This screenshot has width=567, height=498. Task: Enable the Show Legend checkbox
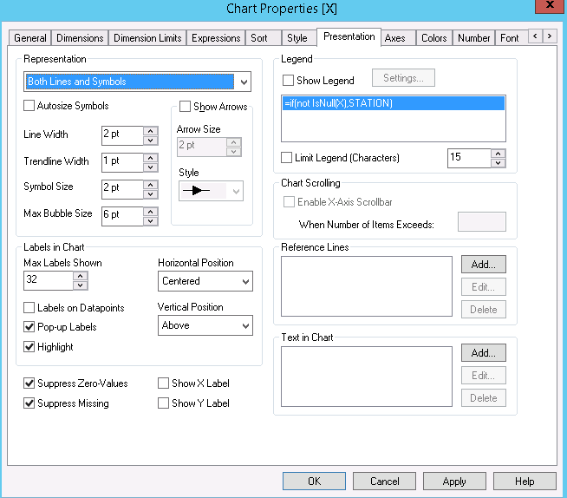[289, 81]
